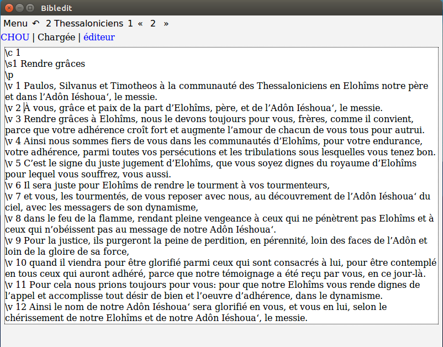Go to next verse with » arrow
This screenshot has height=347, width=443.
coord(166,24)
